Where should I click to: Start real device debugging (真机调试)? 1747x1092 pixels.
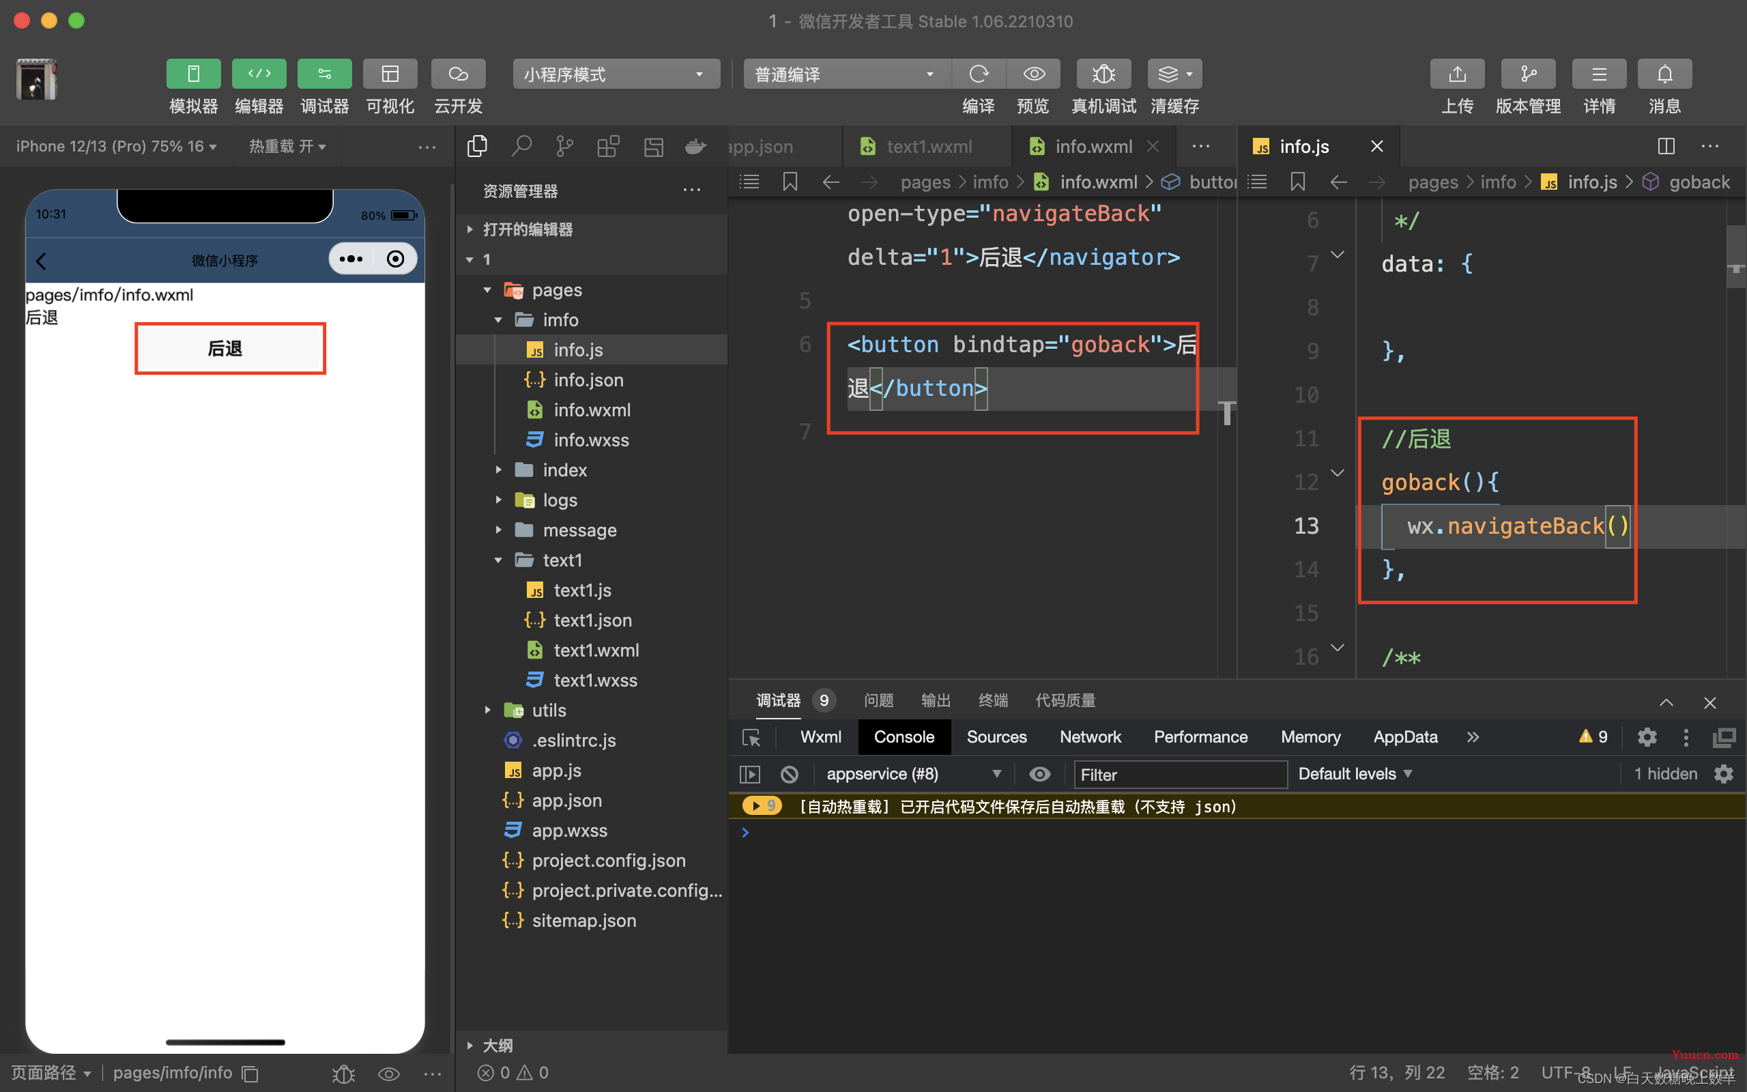pyautogui.click(x=1103, y=74)
